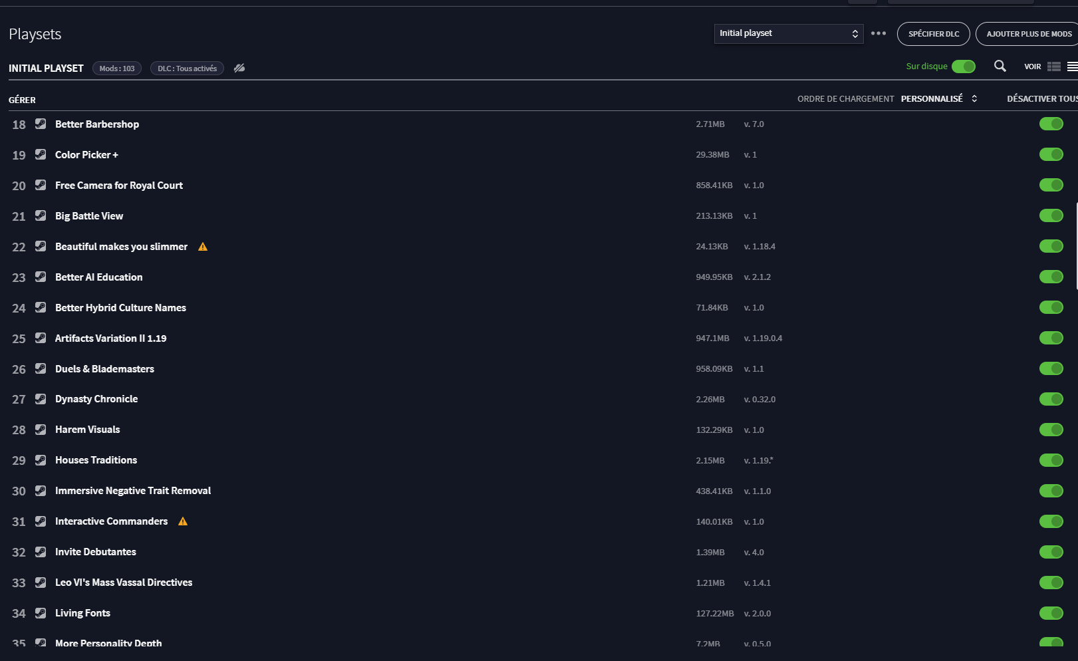This screenshot has height=661, width=1078.
Task: Disable the Color Picker + mod toggle
Action: [1051, 154]
